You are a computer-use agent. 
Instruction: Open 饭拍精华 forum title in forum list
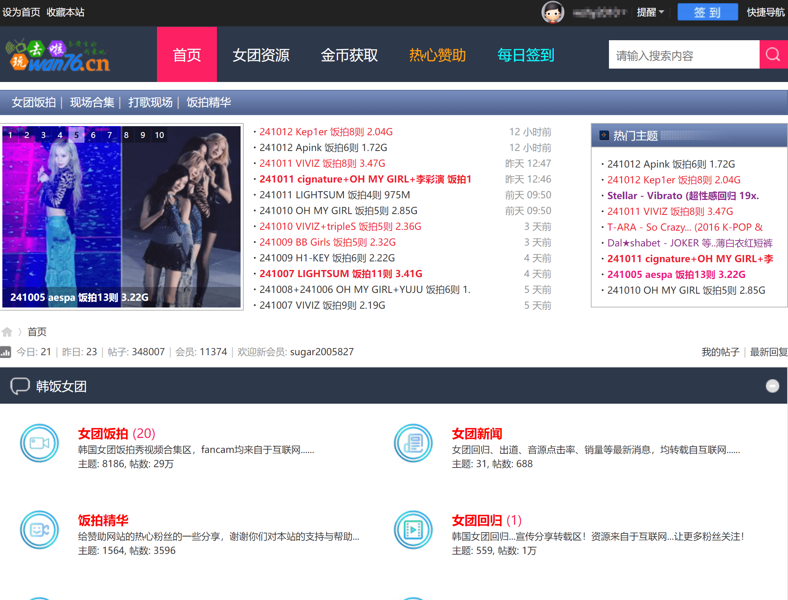(x=103, y=520)
